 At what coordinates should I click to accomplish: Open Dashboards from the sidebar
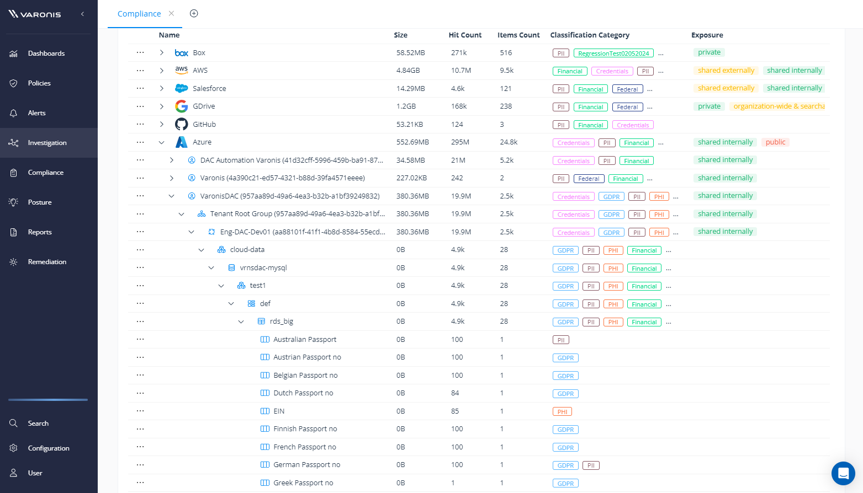(46, 53)
